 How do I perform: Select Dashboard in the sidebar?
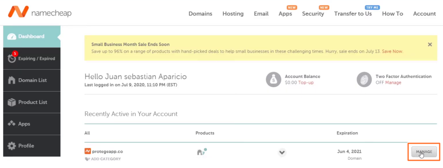(32, 36)
